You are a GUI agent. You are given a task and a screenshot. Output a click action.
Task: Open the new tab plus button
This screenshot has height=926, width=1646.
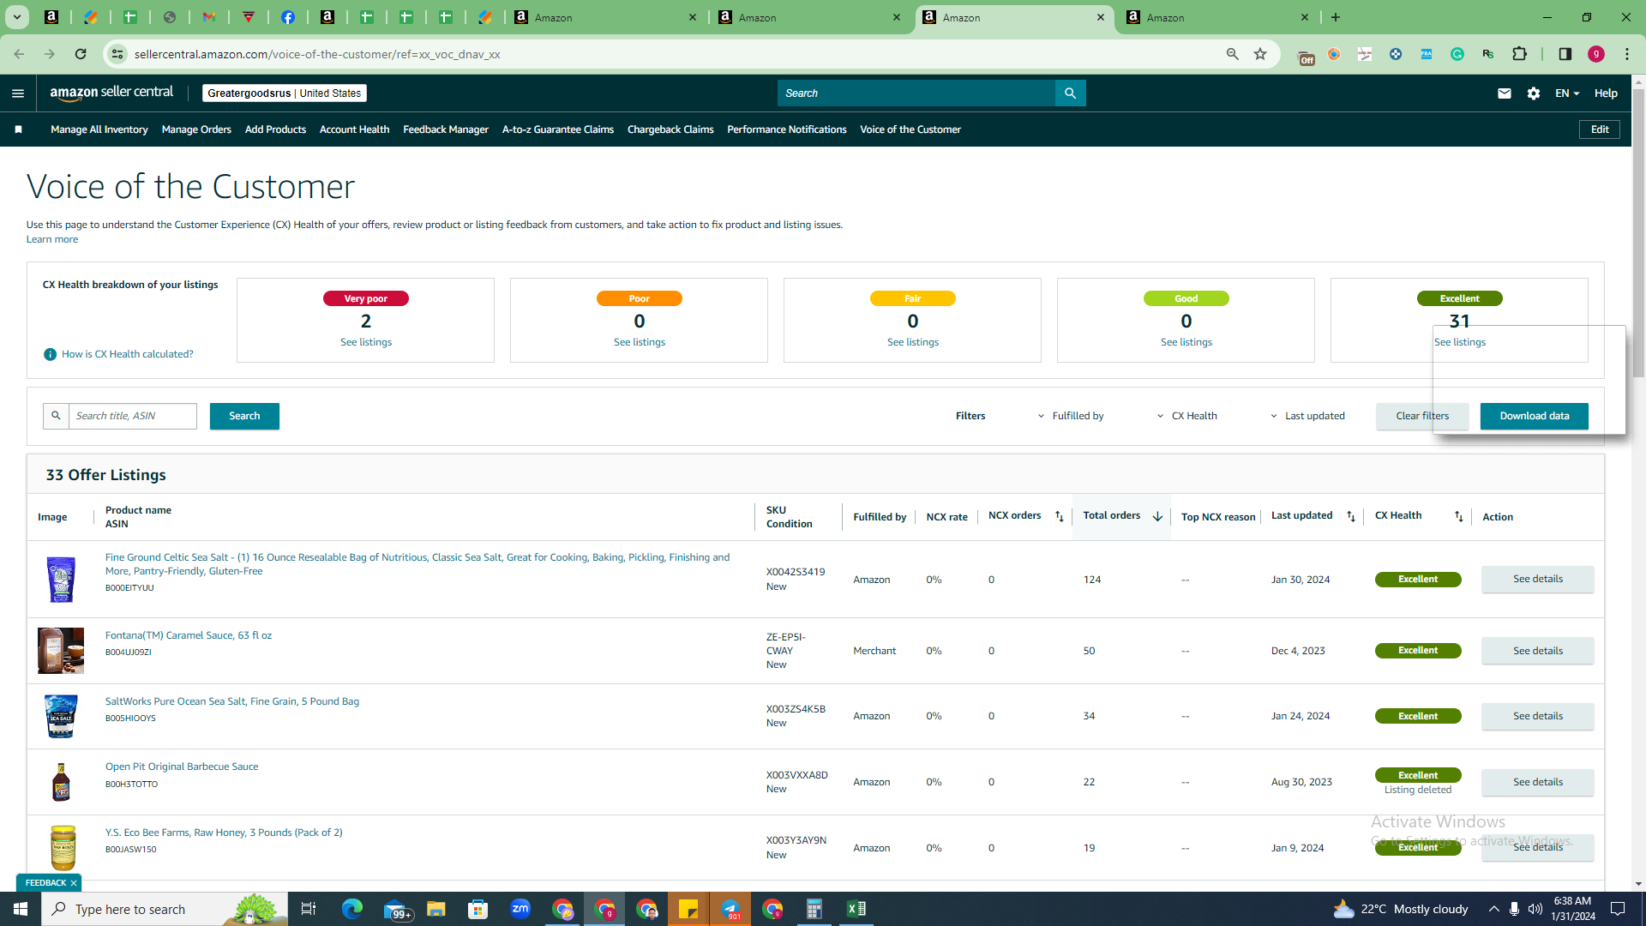point(1336,17)
